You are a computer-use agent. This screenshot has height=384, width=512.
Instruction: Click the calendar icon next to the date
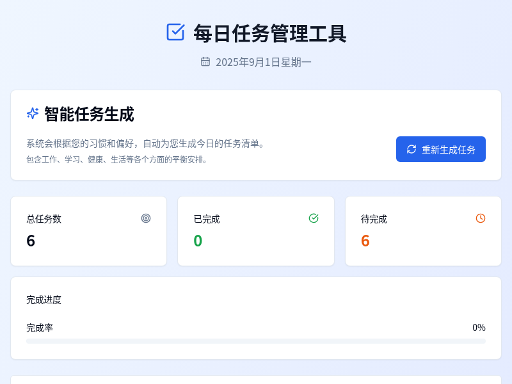point(205,61)
